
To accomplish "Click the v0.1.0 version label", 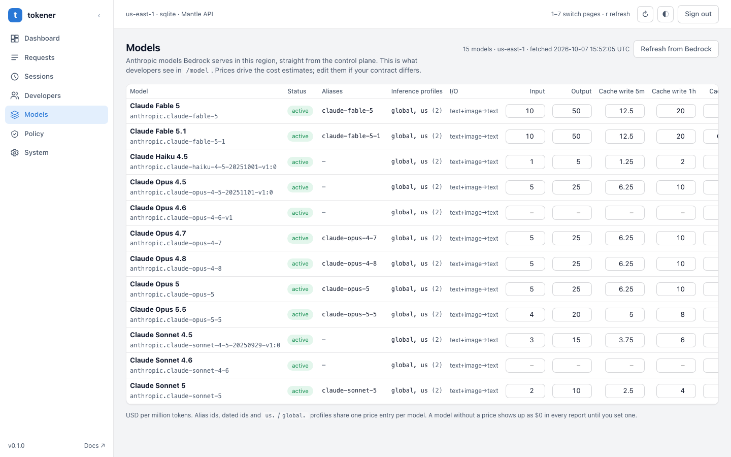I will coord(16,446).
